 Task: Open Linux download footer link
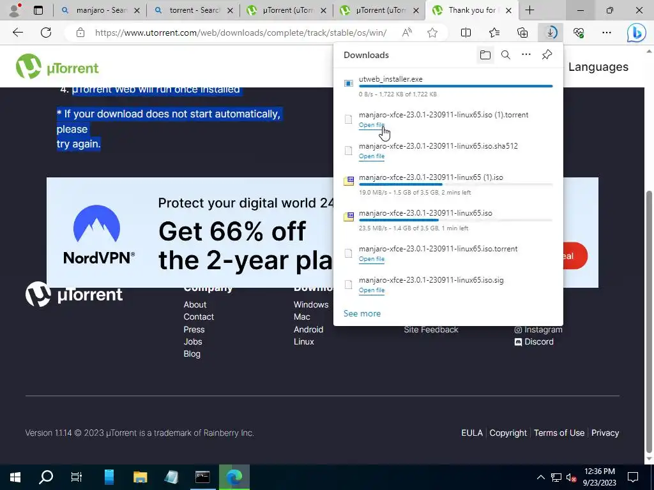point(303,342)
